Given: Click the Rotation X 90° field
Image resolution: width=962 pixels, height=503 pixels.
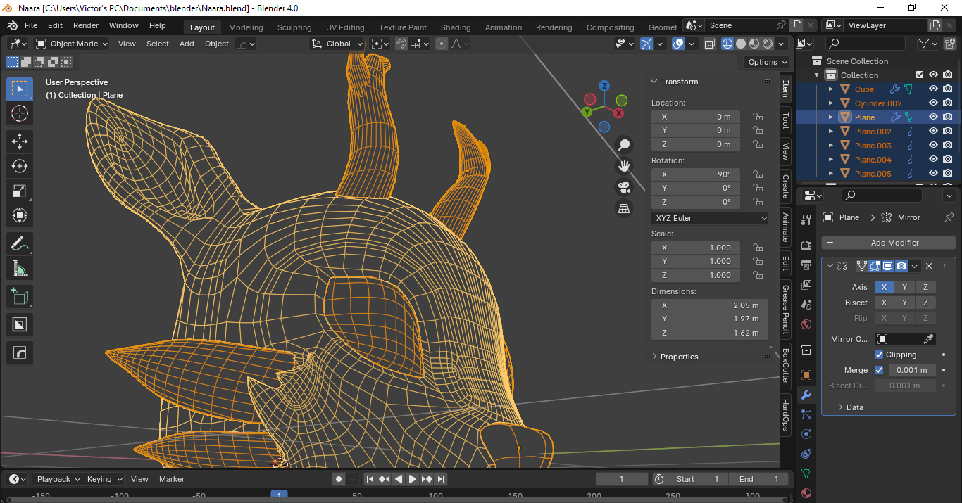Looking at the screenshot, I should [696, 174].
